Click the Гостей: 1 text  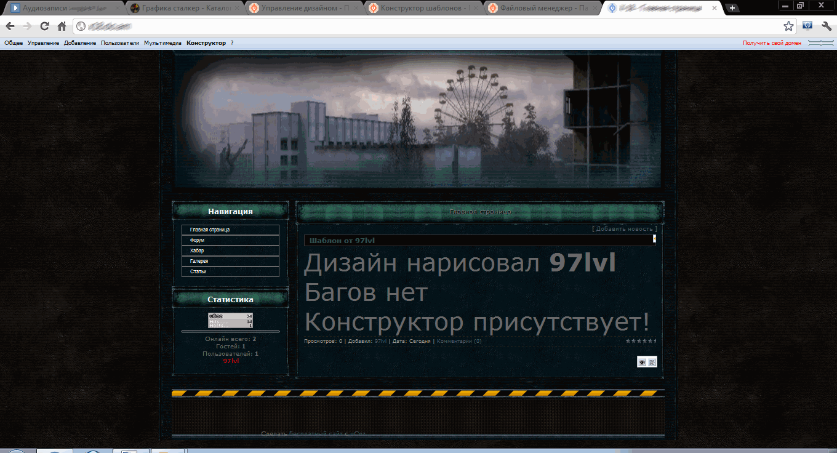tap(231, 347)
